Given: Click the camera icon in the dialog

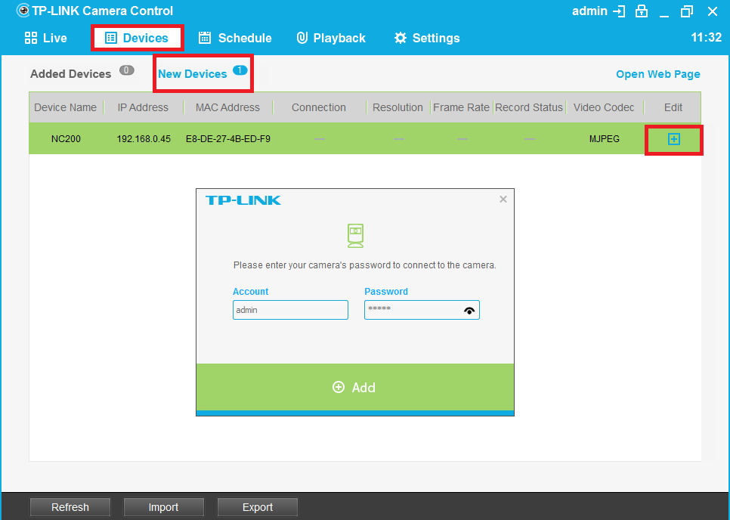Looking at the screenshot, I should click(x=355, y=235).
